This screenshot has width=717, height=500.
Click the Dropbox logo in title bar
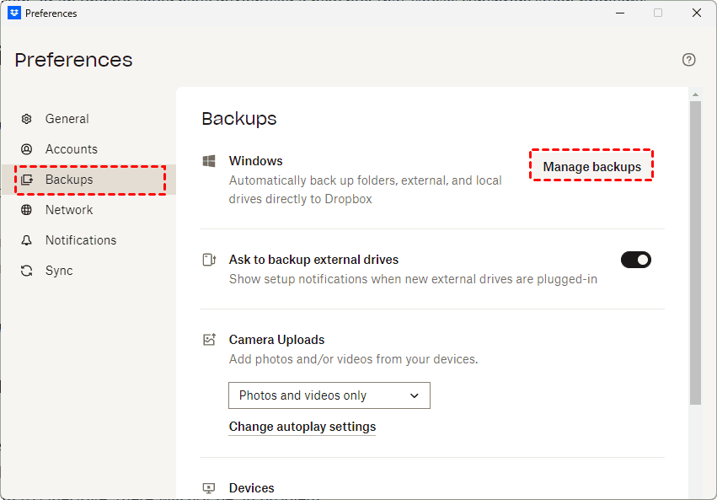click(14, 13)
